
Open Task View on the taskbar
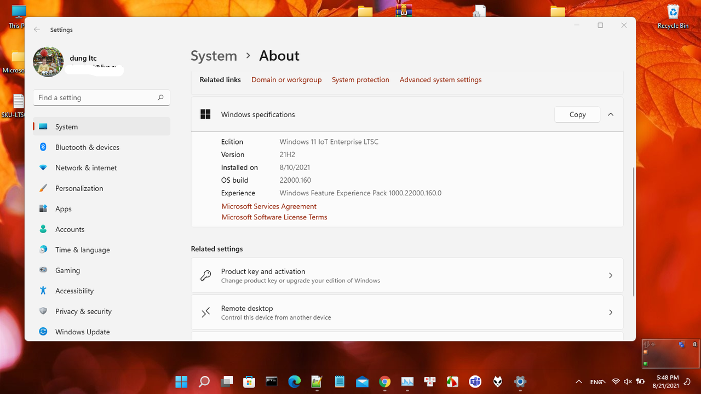coord(227,381)
